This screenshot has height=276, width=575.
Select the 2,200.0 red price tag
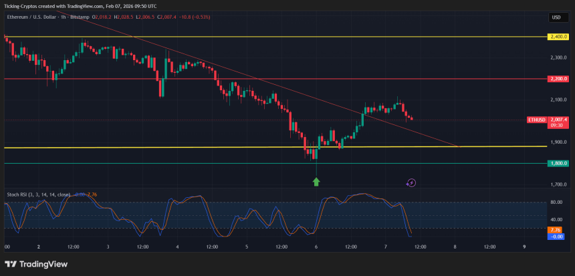coord(558,79)
